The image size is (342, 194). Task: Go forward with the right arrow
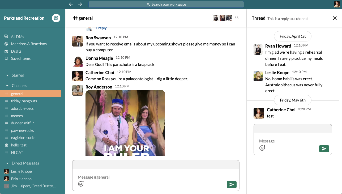click(x=80, y=4)
